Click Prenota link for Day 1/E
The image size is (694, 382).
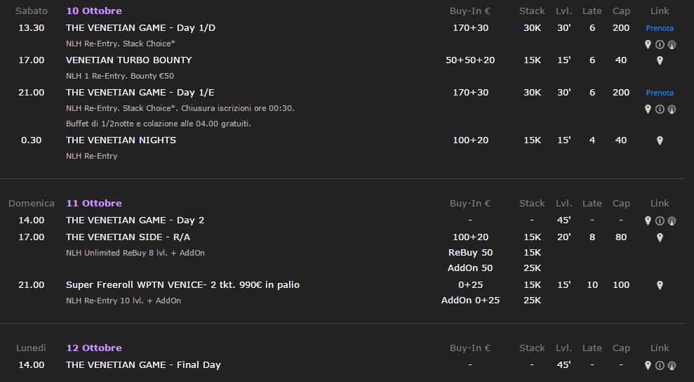click(660, 93)
